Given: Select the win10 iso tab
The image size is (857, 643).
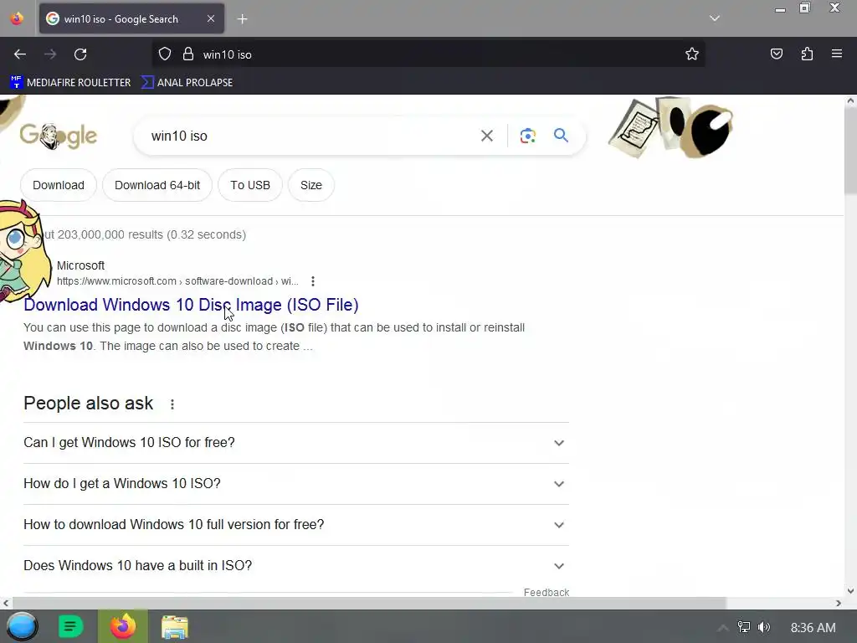Looking at the screenshot, I should pos(131,19).
